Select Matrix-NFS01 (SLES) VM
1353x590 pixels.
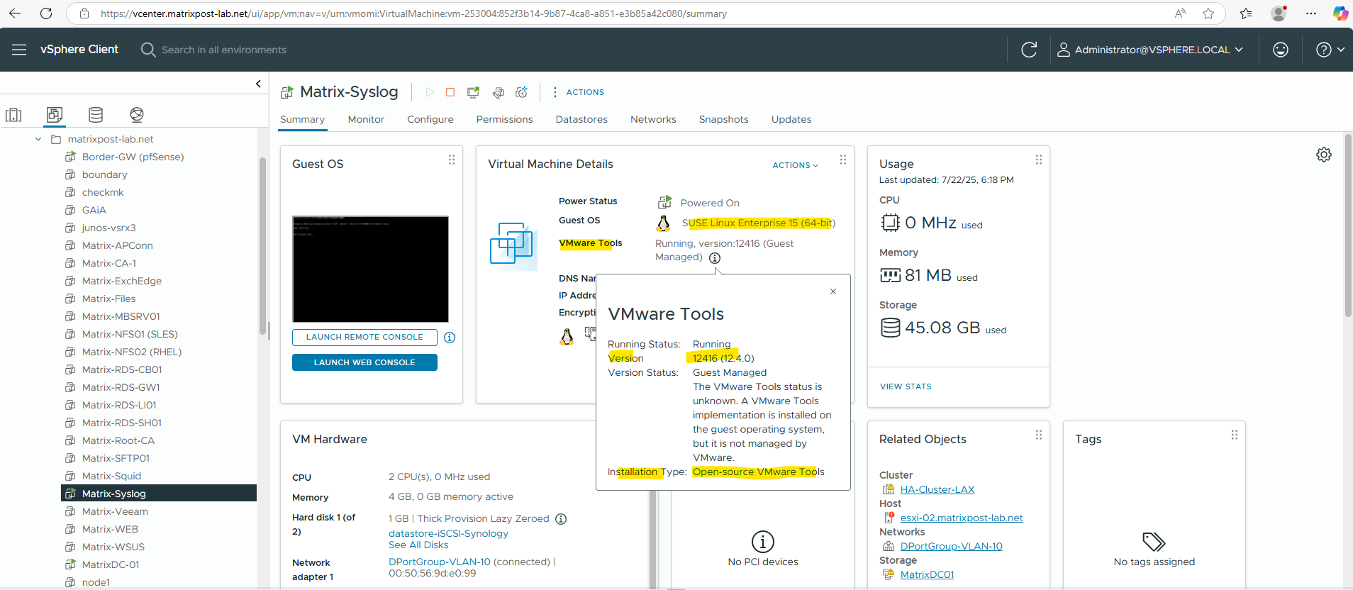tap(130, 334)
